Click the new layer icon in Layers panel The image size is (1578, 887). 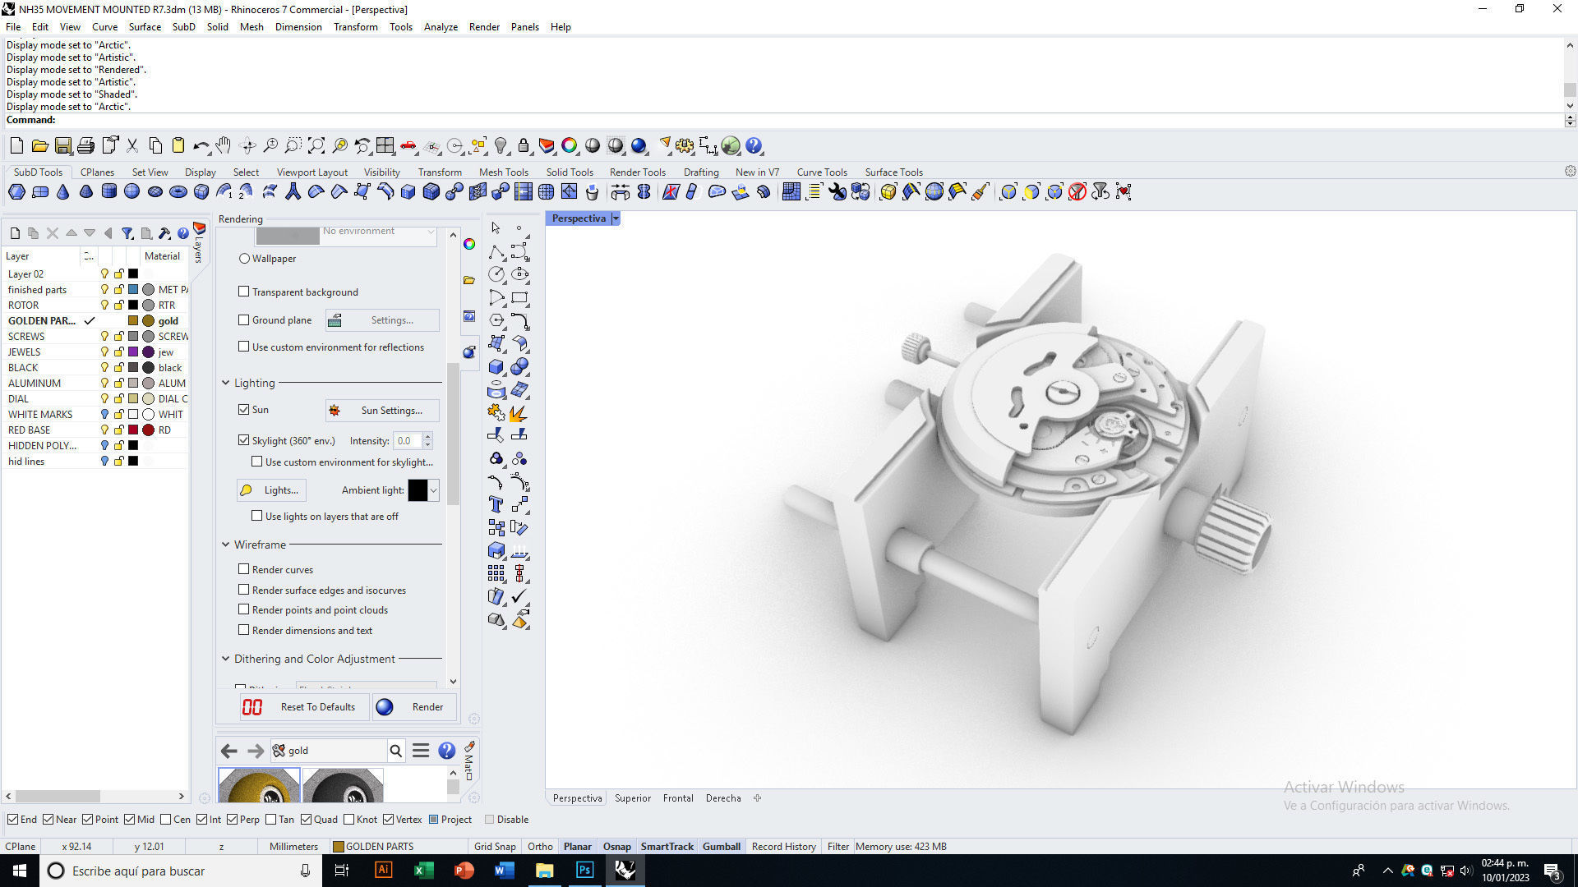click(x=15, y=233)
